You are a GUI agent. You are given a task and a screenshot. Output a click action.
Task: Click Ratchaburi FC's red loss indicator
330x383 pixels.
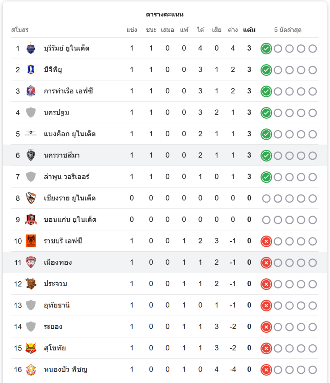coord(266,241)
